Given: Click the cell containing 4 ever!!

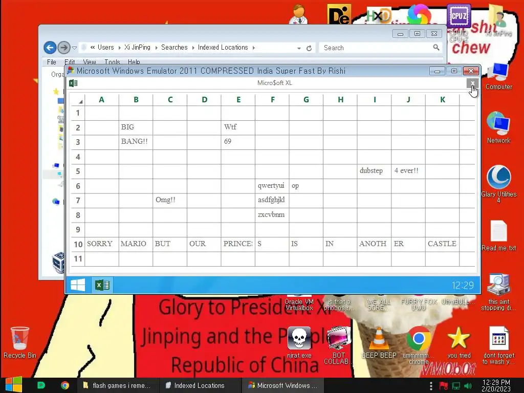Looking at the screenshot, I should tap(408, 171).
